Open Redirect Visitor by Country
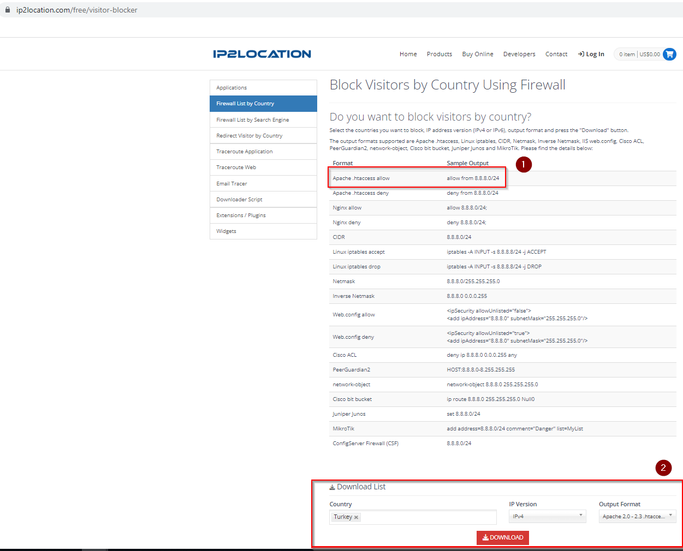 pos(263,135)
